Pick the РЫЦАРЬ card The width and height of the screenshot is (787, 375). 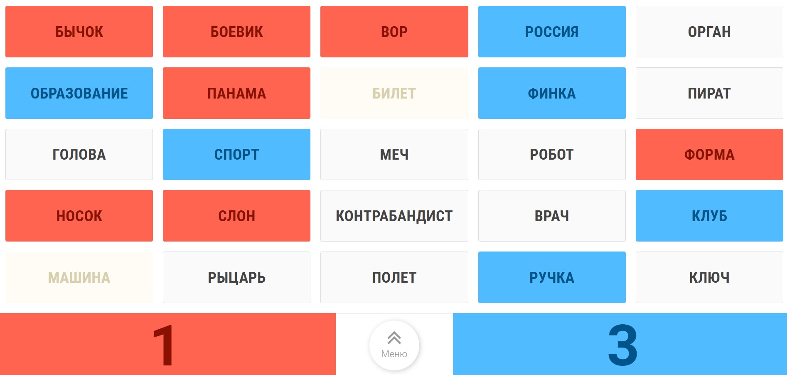pyautogui.click(x=236, y=276)
